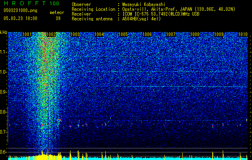Select the filename 0503231000.png
The image size is (252, 160).
[20, 10]
